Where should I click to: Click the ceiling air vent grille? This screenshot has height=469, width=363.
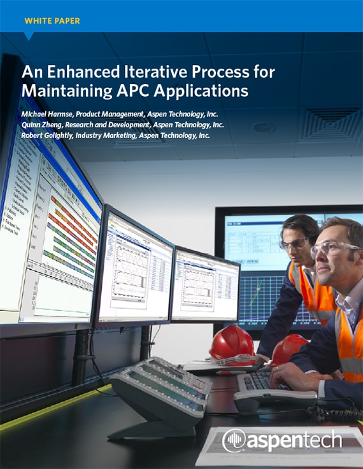point(331,125)
